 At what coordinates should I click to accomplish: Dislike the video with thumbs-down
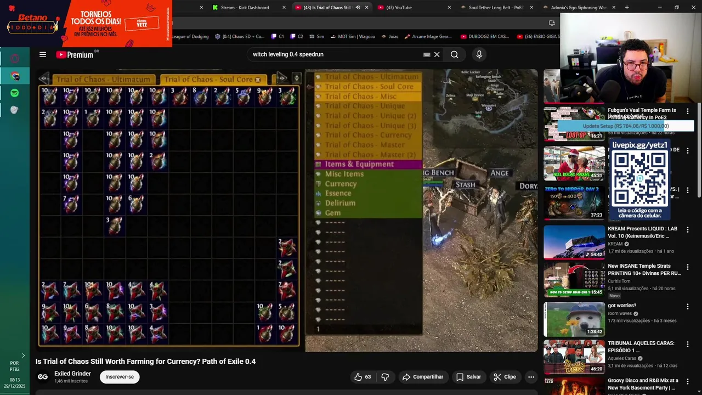pyautogui.click(x=385, y=377)
